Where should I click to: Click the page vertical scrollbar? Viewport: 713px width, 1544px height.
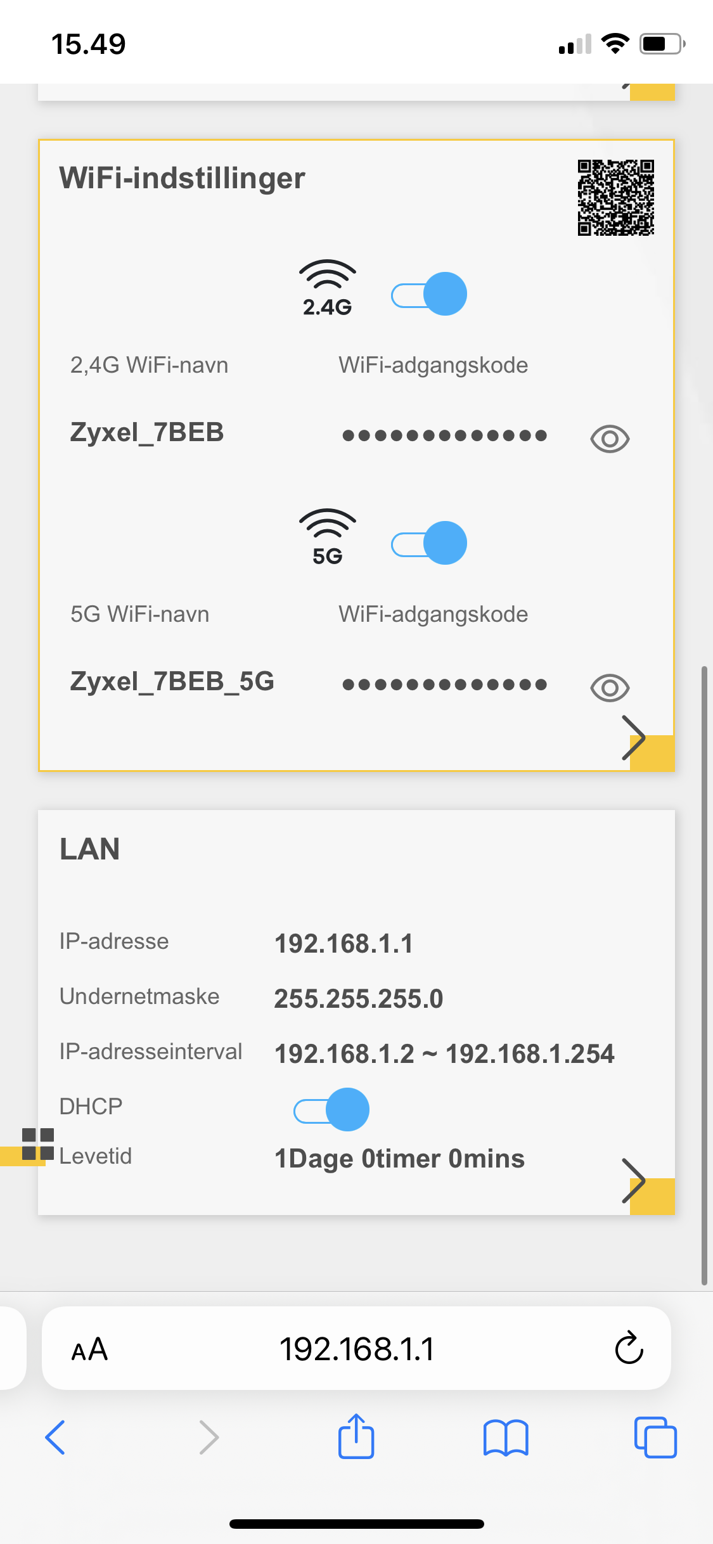pos(704,975)
